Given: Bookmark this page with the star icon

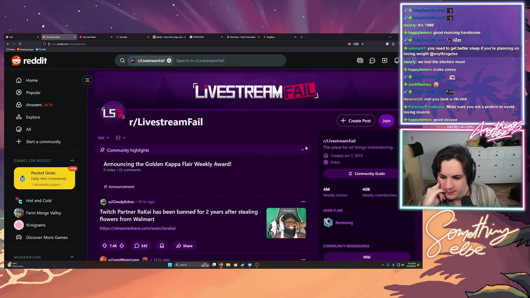Looking at the screenshot, I should click(363, 44).
